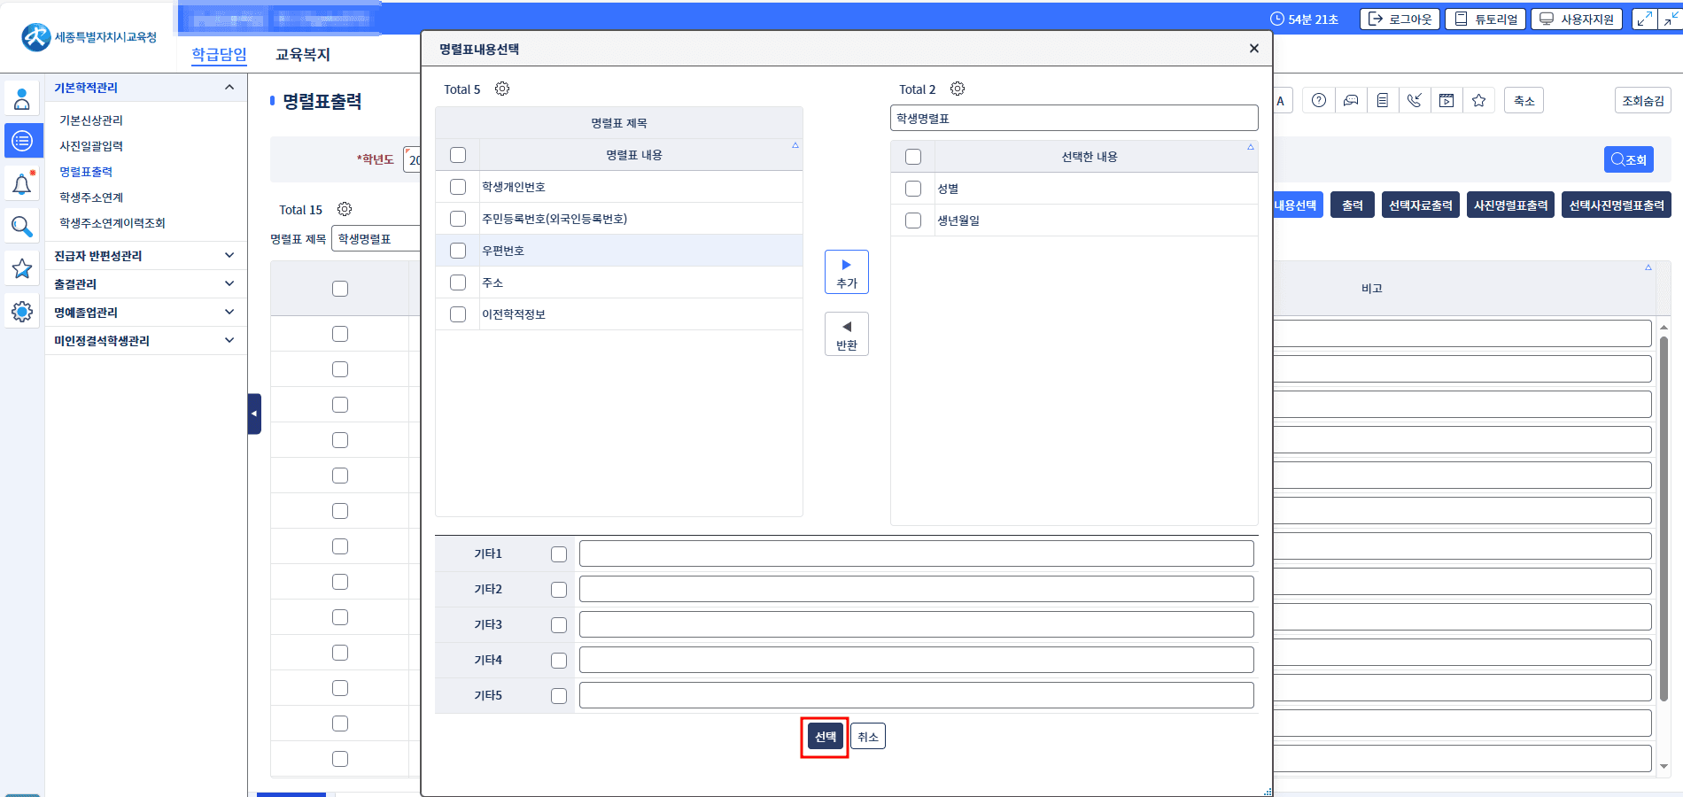
Task: Check the 학생개인번호 checkbox
Action: [x=458, y=187]
